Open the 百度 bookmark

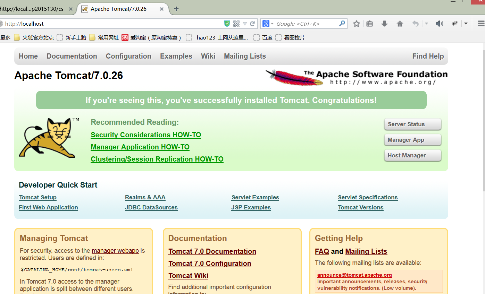tap(263, 37)
